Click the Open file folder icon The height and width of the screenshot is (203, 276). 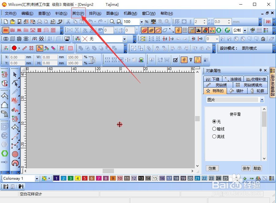[13, 22]
